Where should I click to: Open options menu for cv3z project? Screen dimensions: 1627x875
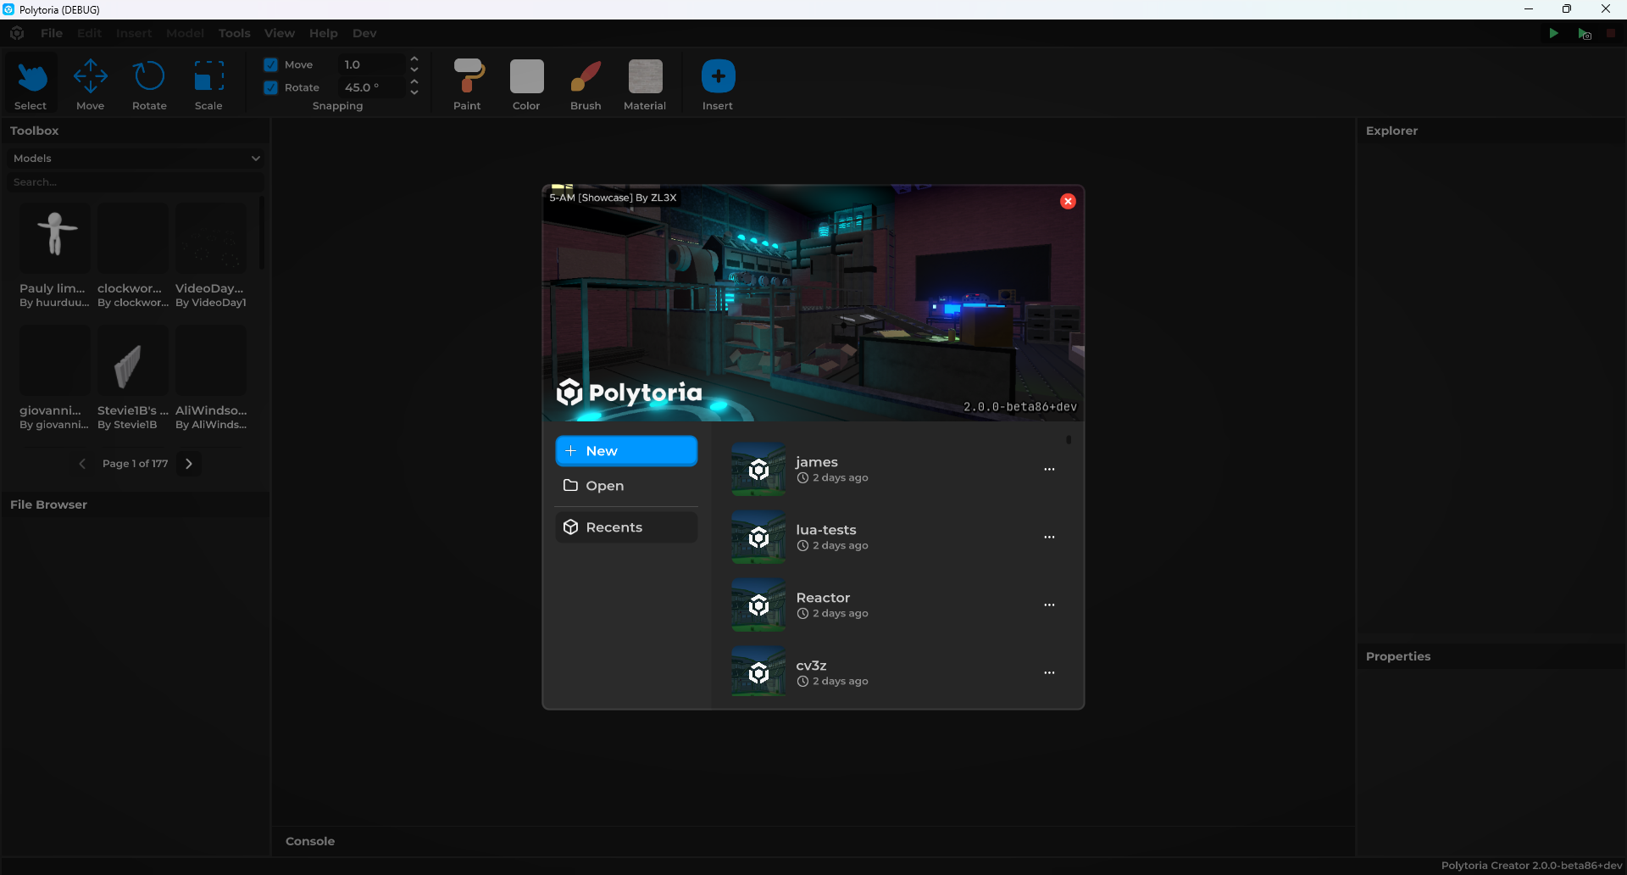pyautogui.click(x=1049, y=672)
